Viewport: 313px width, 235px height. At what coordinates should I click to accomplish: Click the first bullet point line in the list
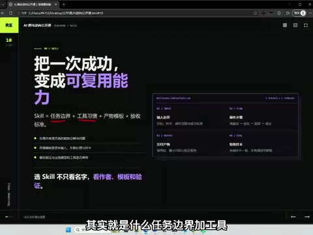[x=62, y=138]
